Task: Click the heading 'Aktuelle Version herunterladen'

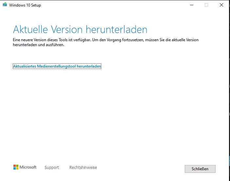Action: [80, 29]
